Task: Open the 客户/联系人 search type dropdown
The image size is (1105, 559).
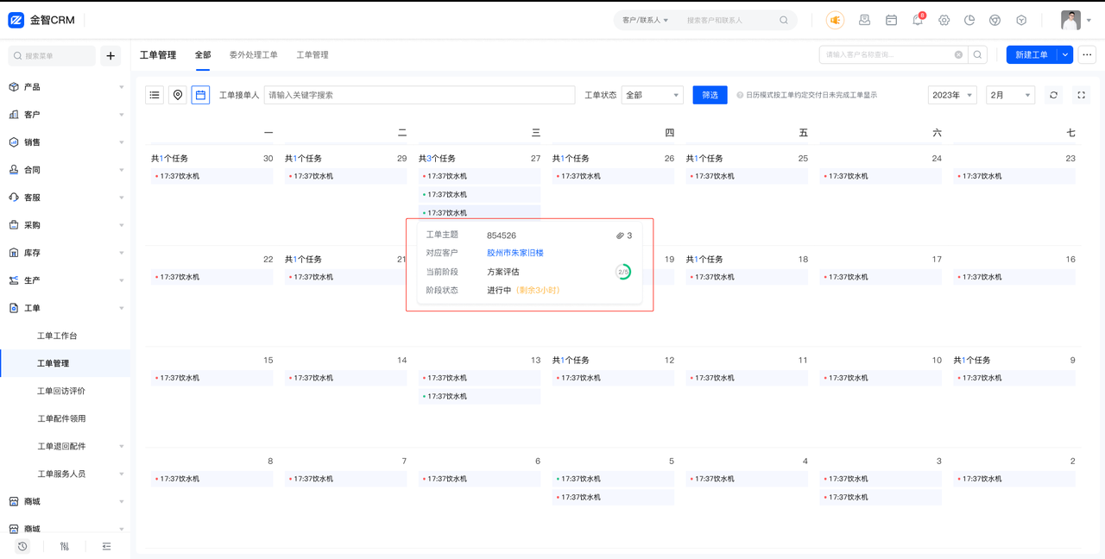Action: pos(646,20)
